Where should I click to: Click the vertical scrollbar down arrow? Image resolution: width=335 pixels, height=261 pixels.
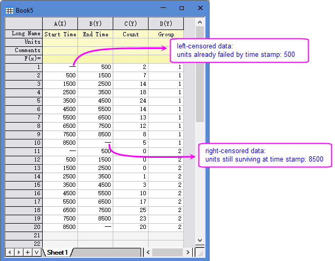[200, 240]
